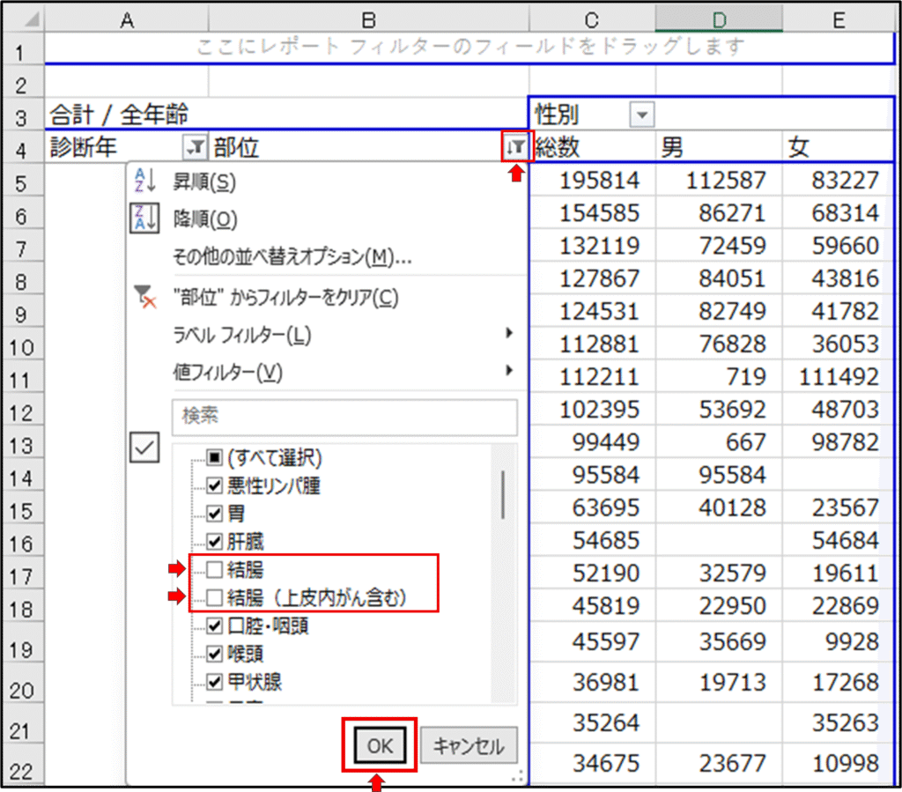Image resolution: width=902 pixels, height=792 pixels.
Task: Click the descending sort (降順) Z-A icon
Action: 144,218
